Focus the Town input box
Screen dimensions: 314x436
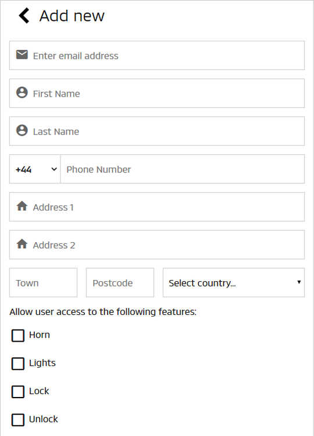pyautogui.click(x=44, y=282)
